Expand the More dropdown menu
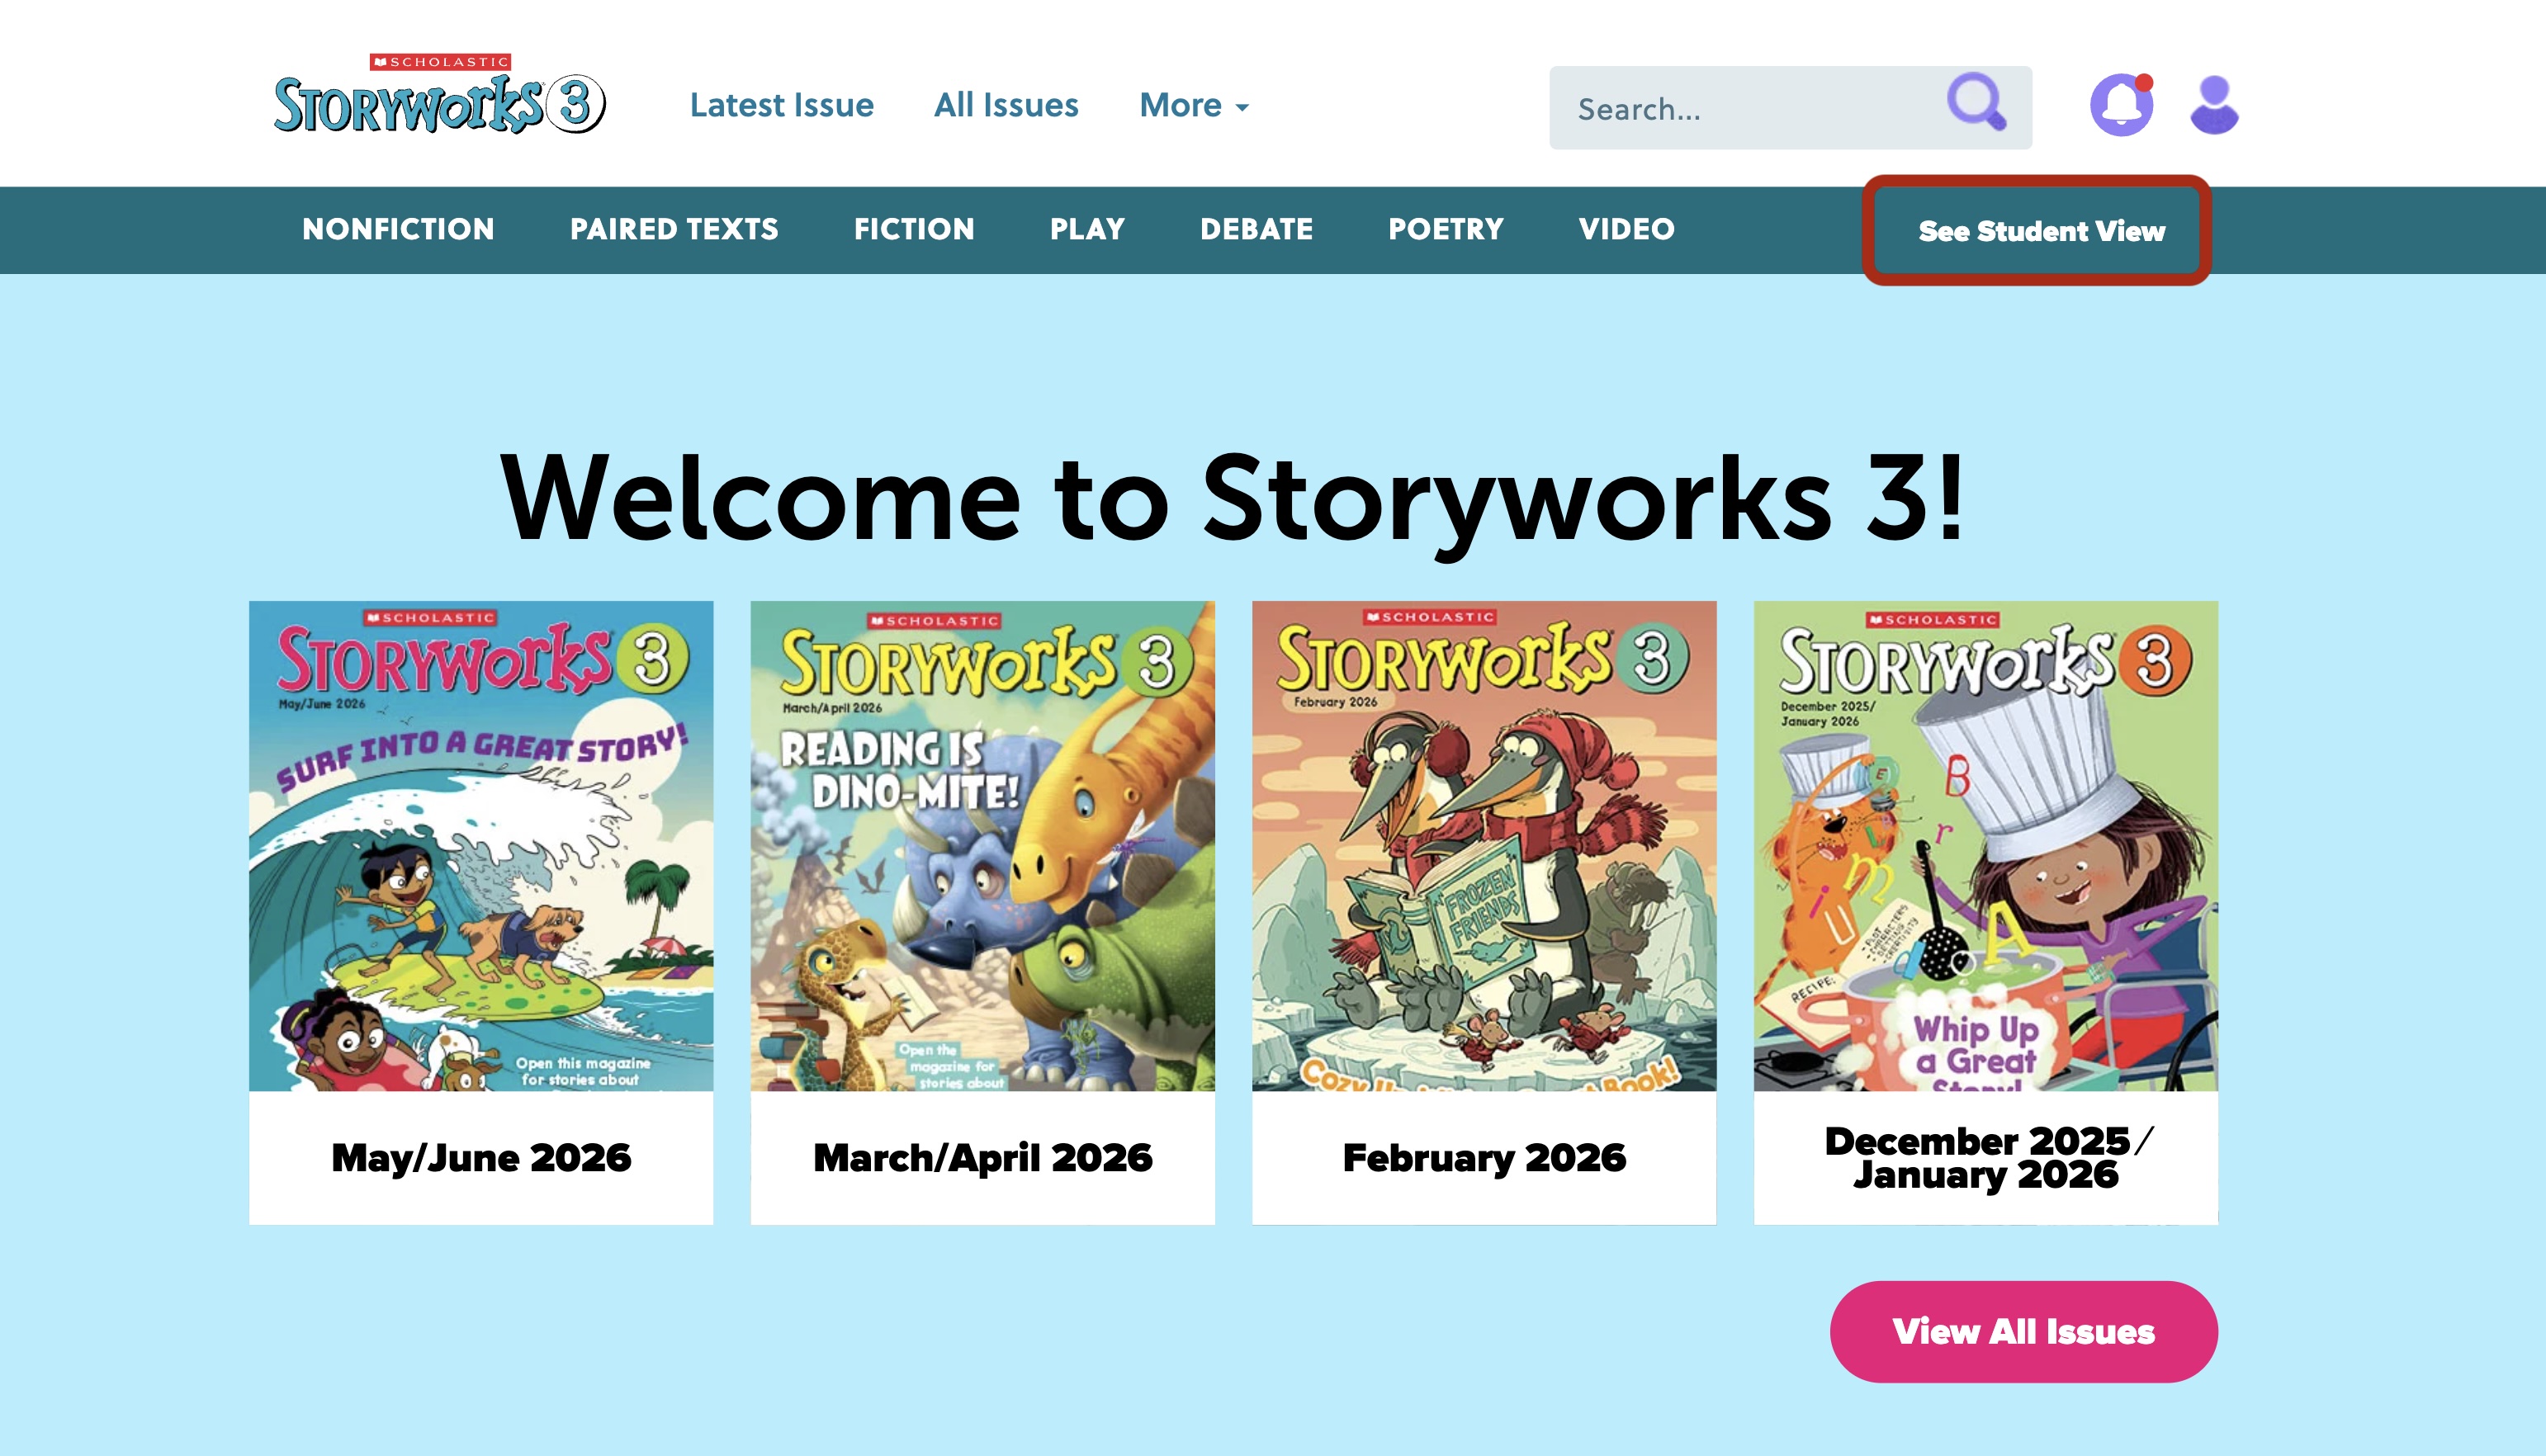Viewport: 2546px width, 1456px height. click(x=1194, y=105)
